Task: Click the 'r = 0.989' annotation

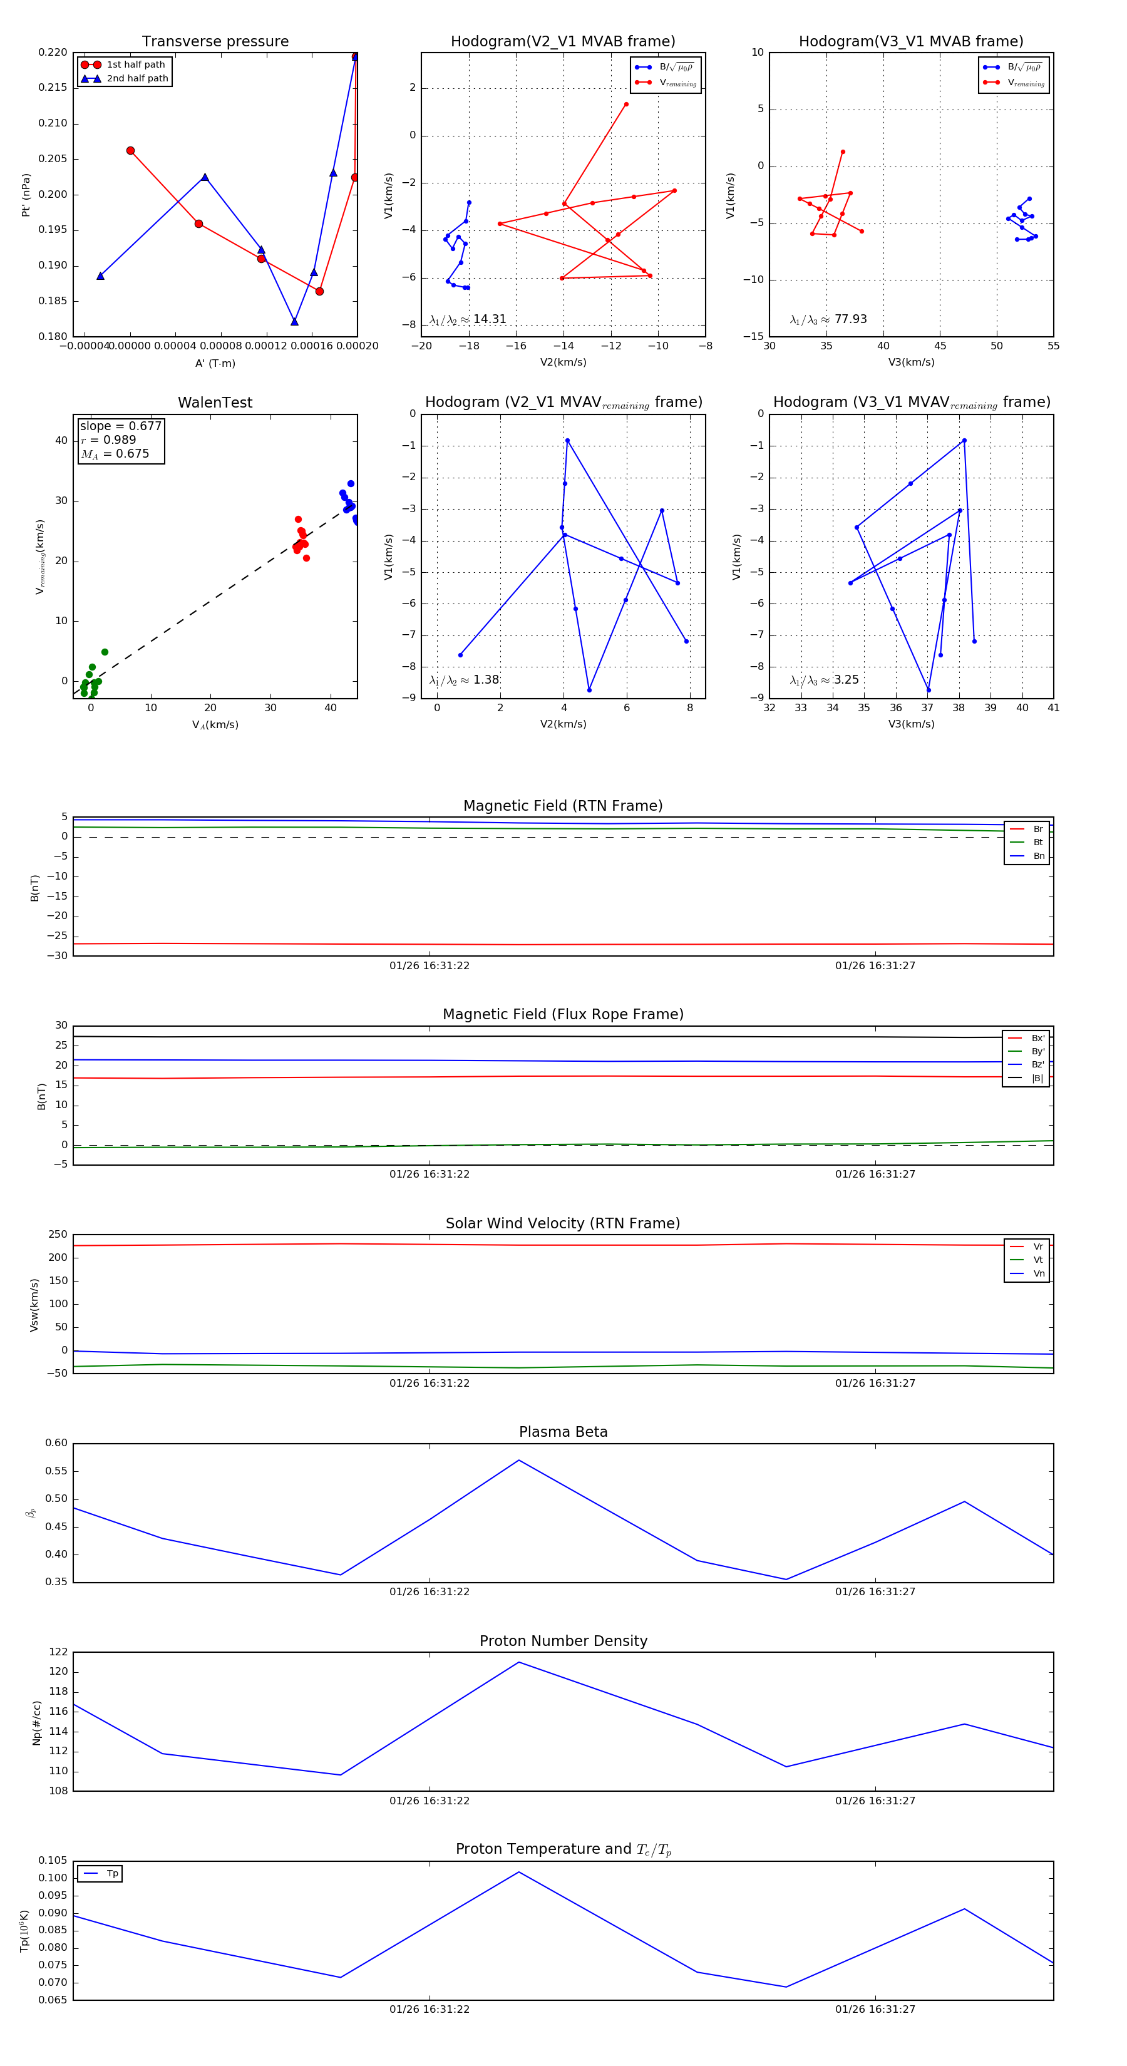Action: click(x=108, y=440)
